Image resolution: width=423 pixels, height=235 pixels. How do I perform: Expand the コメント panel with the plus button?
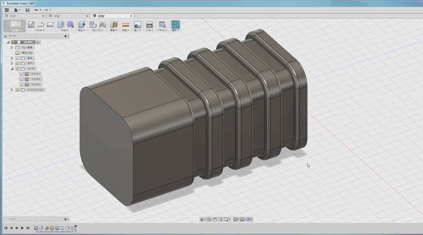pos(65,219)
